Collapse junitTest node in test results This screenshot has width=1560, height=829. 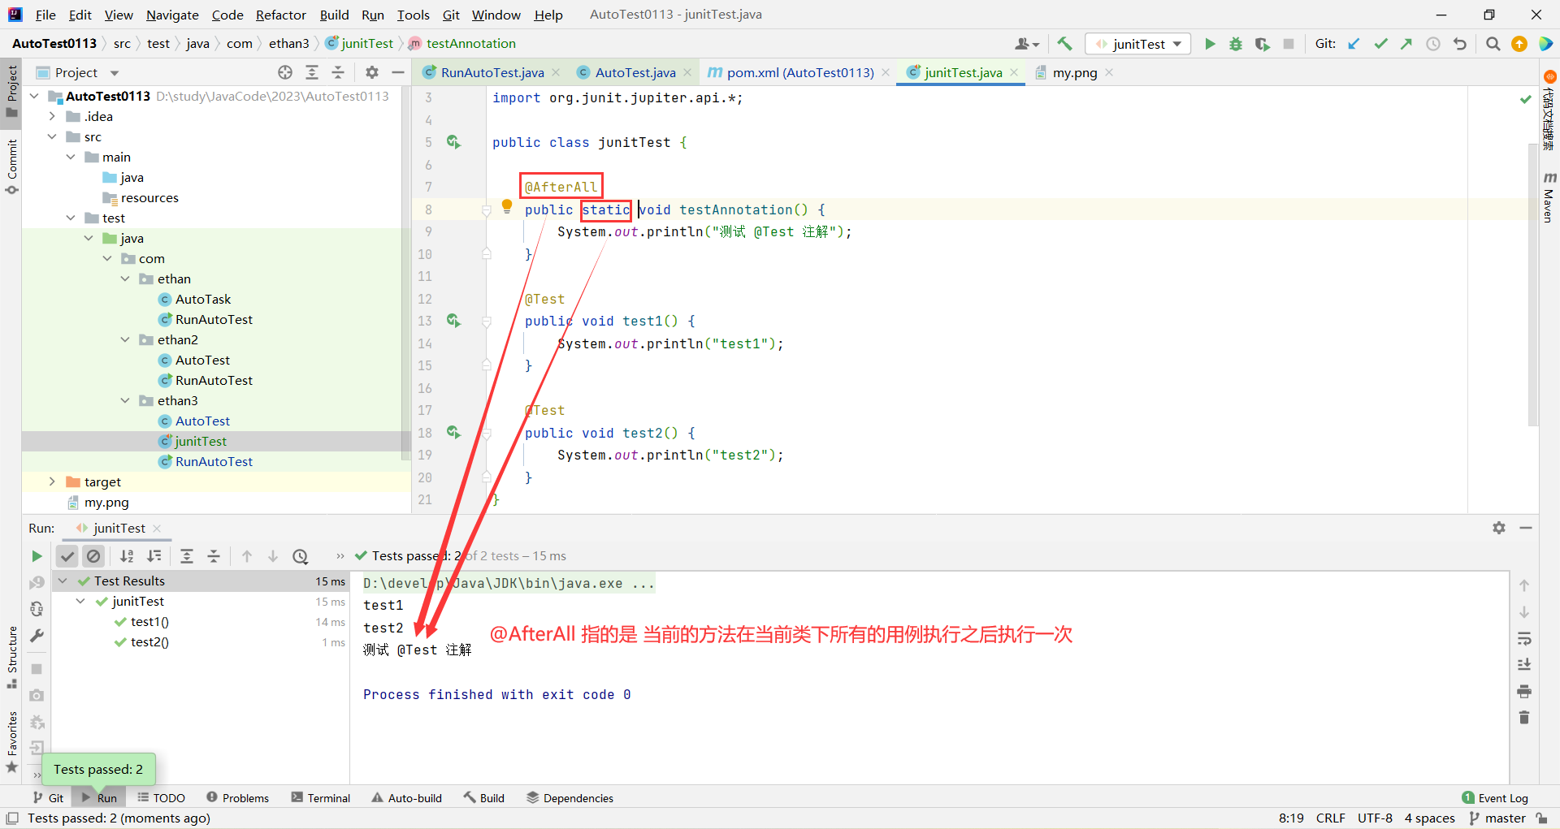coord(80,601)
